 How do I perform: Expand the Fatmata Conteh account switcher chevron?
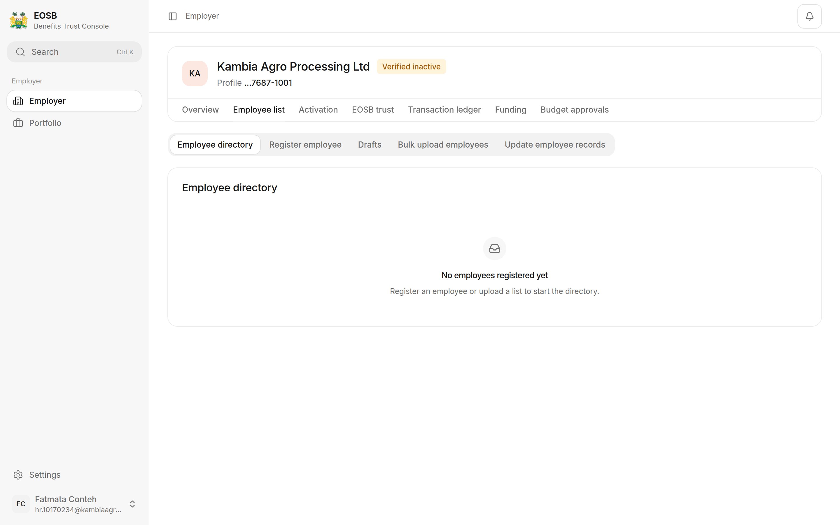[132, 504]
